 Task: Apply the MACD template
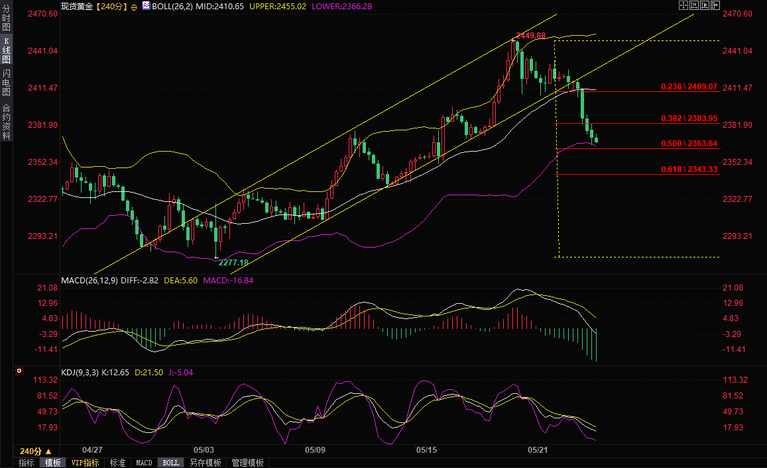144,463
